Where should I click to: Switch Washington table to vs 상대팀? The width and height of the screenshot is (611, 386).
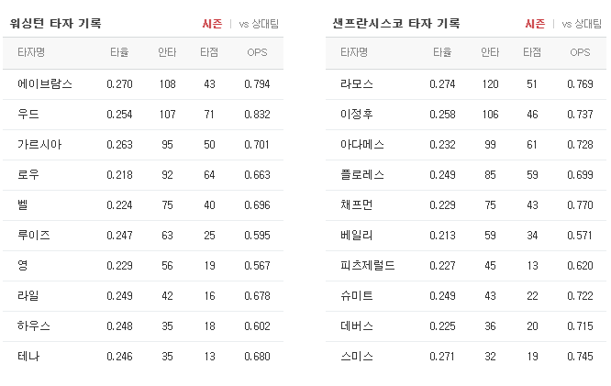pyautogui.click(x=259, y=24)
